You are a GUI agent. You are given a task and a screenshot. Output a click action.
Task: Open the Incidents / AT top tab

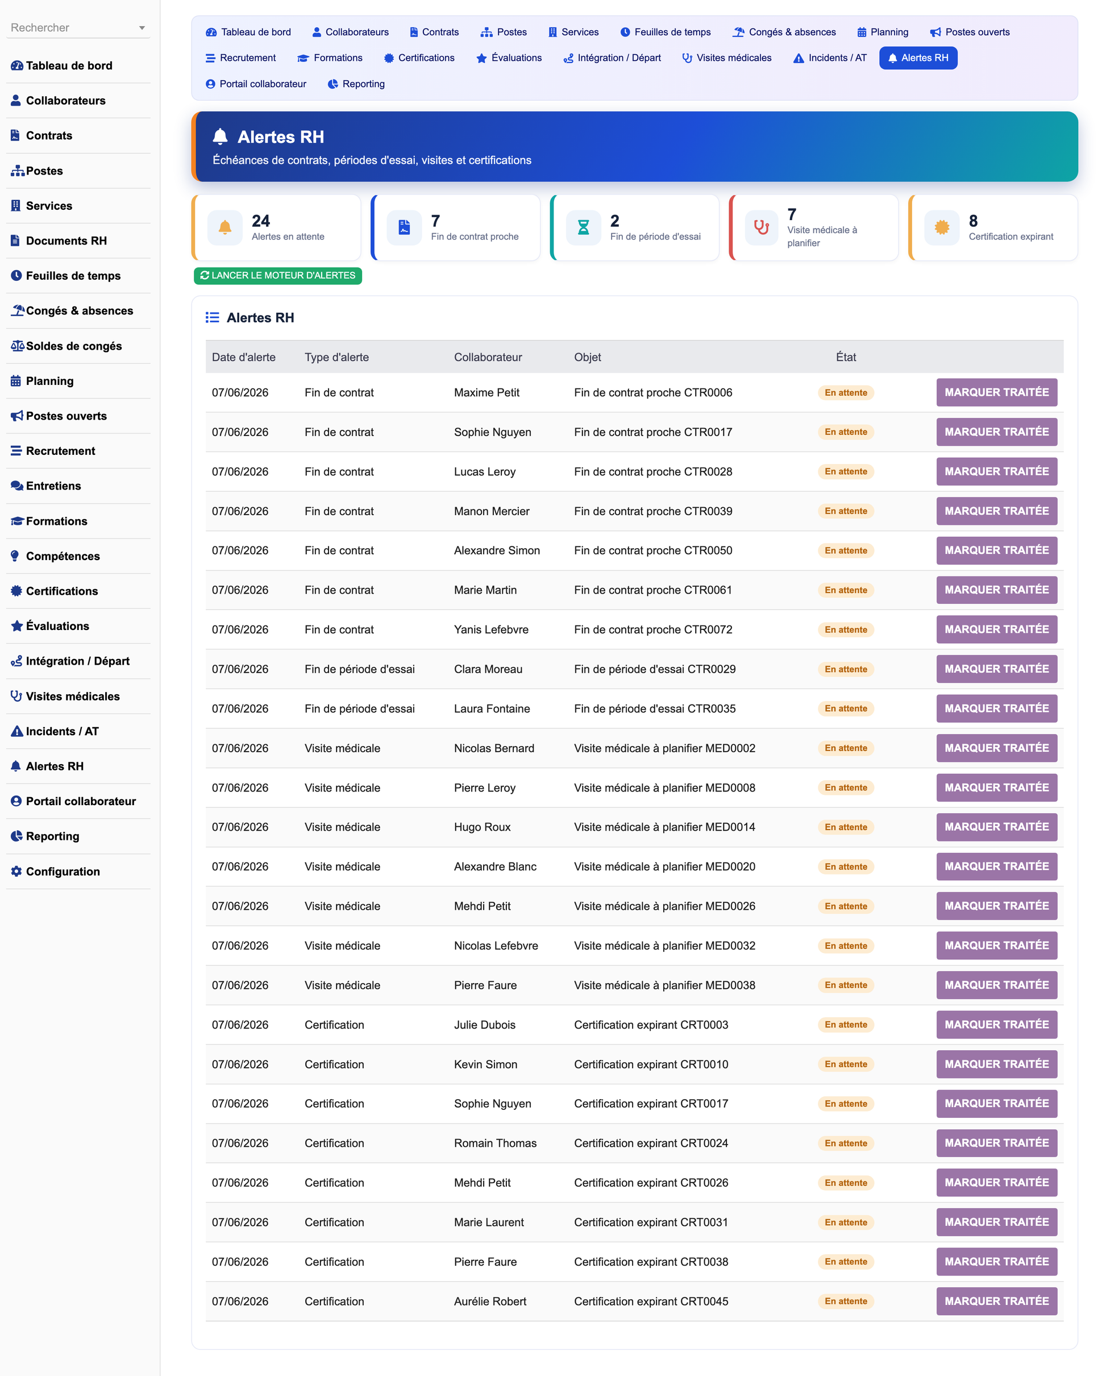tap(829, 58)
